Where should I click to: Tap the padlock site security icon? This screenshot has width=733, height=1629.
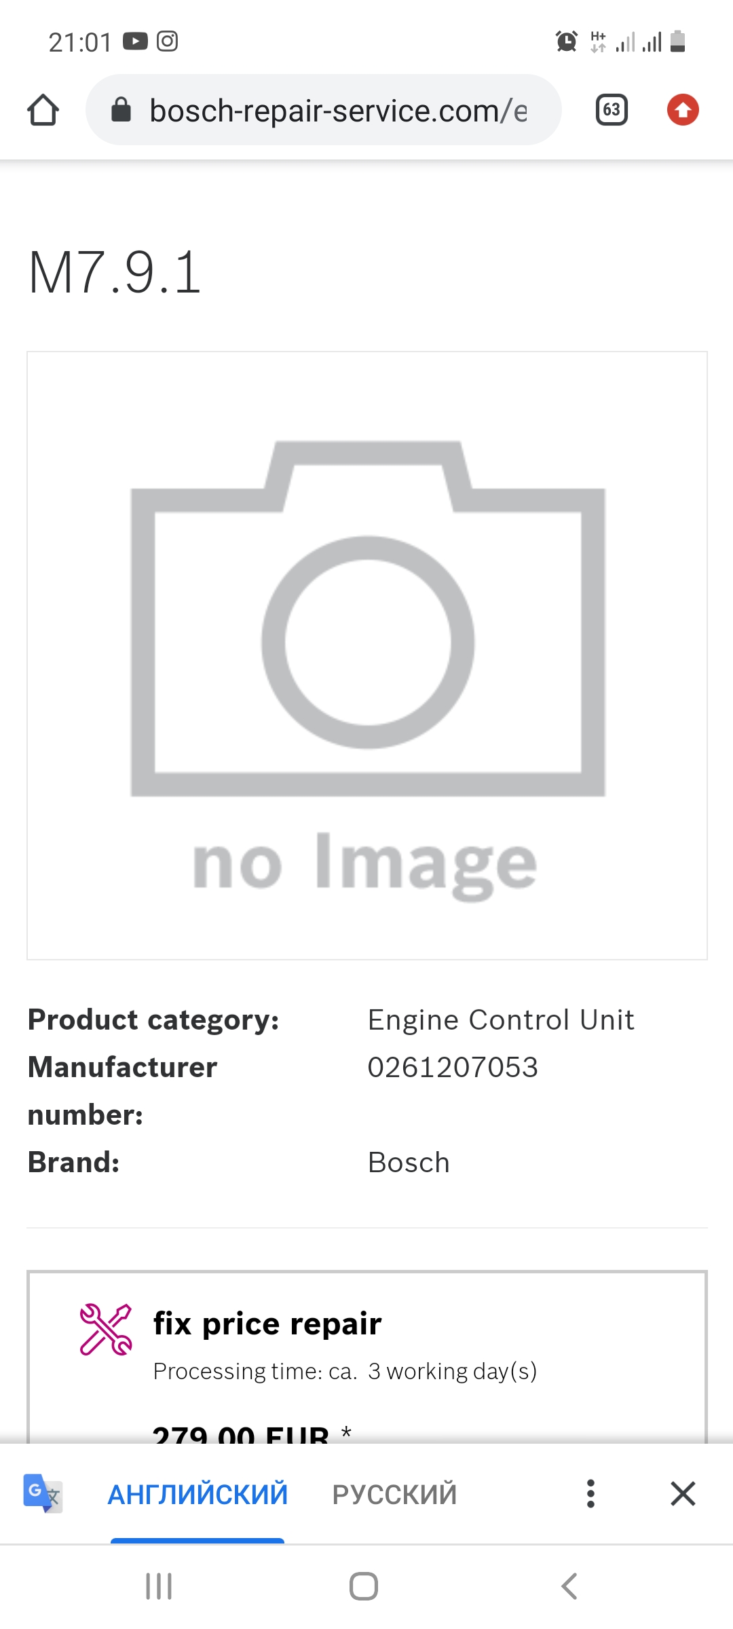click(121, 109)
